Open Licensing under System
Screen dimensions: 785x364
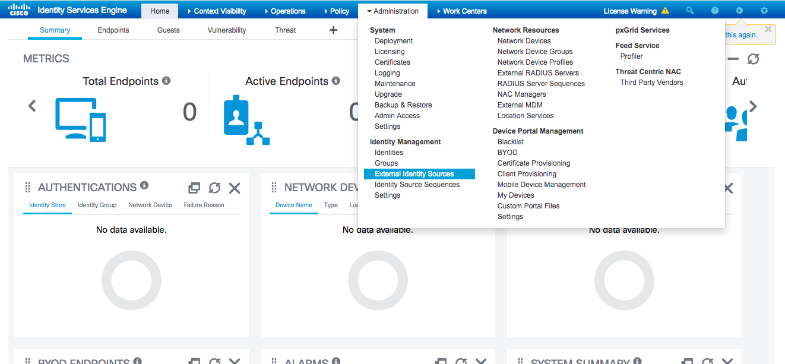tap(390, 52)
